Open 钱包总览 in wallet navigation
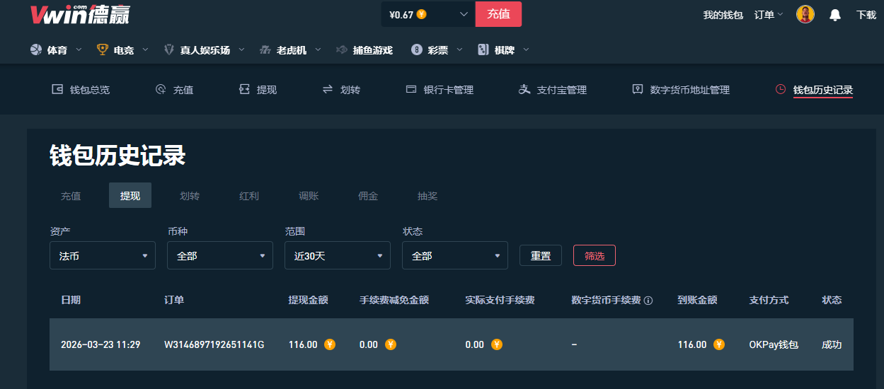This screenshot has width=884, height=389. click(81, 90)
